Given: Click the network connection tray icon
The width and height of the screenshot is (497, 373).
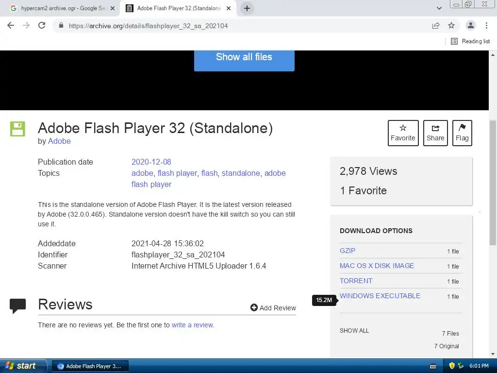Looking at the screenshot, I should 461,366.
